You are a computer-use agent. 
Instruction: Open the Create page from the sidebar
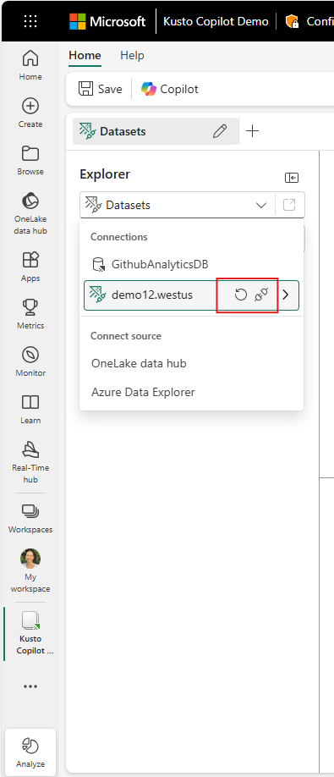coord(30,113)
